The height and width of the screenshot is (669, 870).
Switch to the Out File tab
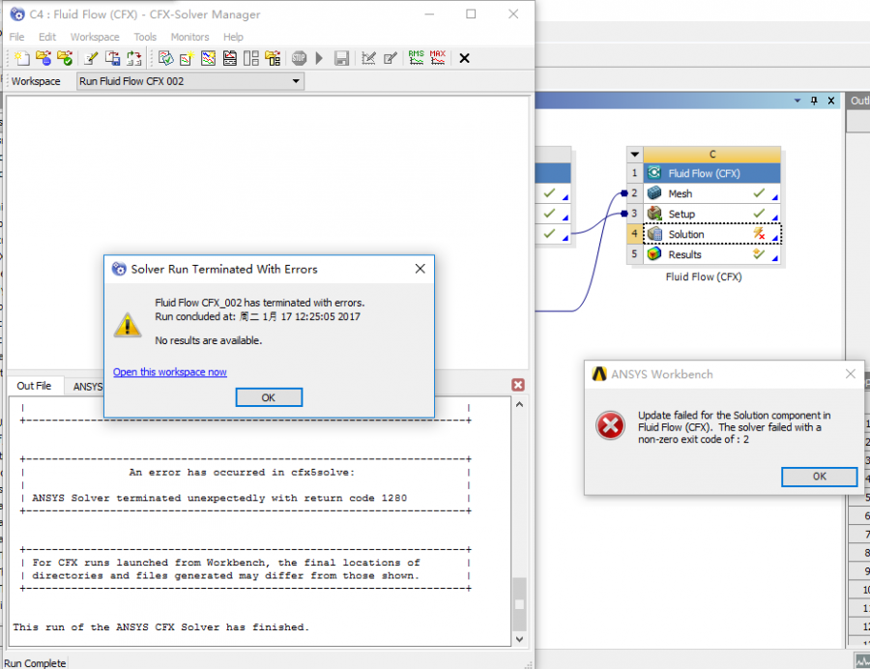[x=34, y=386]
